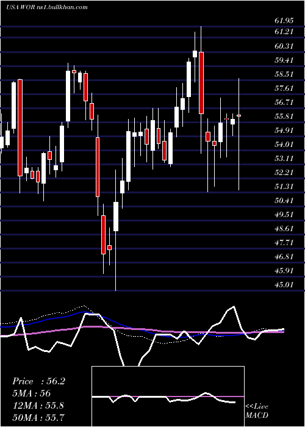Click the 49.51 price axis label
Image resolution: width=305 pixels, height=427 pixels.
click(x=284, y=215)
